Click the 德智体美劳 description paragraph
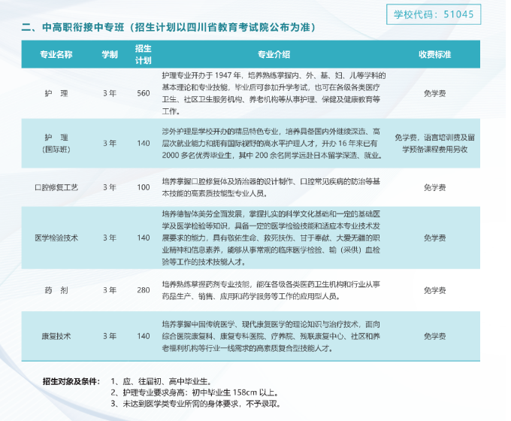The width and height of the screenshot is (511, 421). tap(271, 238)
